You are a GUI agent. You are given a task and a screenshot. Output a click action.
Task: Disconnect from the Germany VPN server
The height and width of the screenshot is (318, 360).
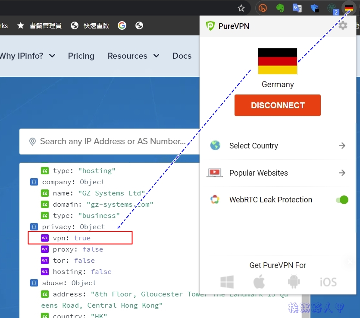[278, 105]
